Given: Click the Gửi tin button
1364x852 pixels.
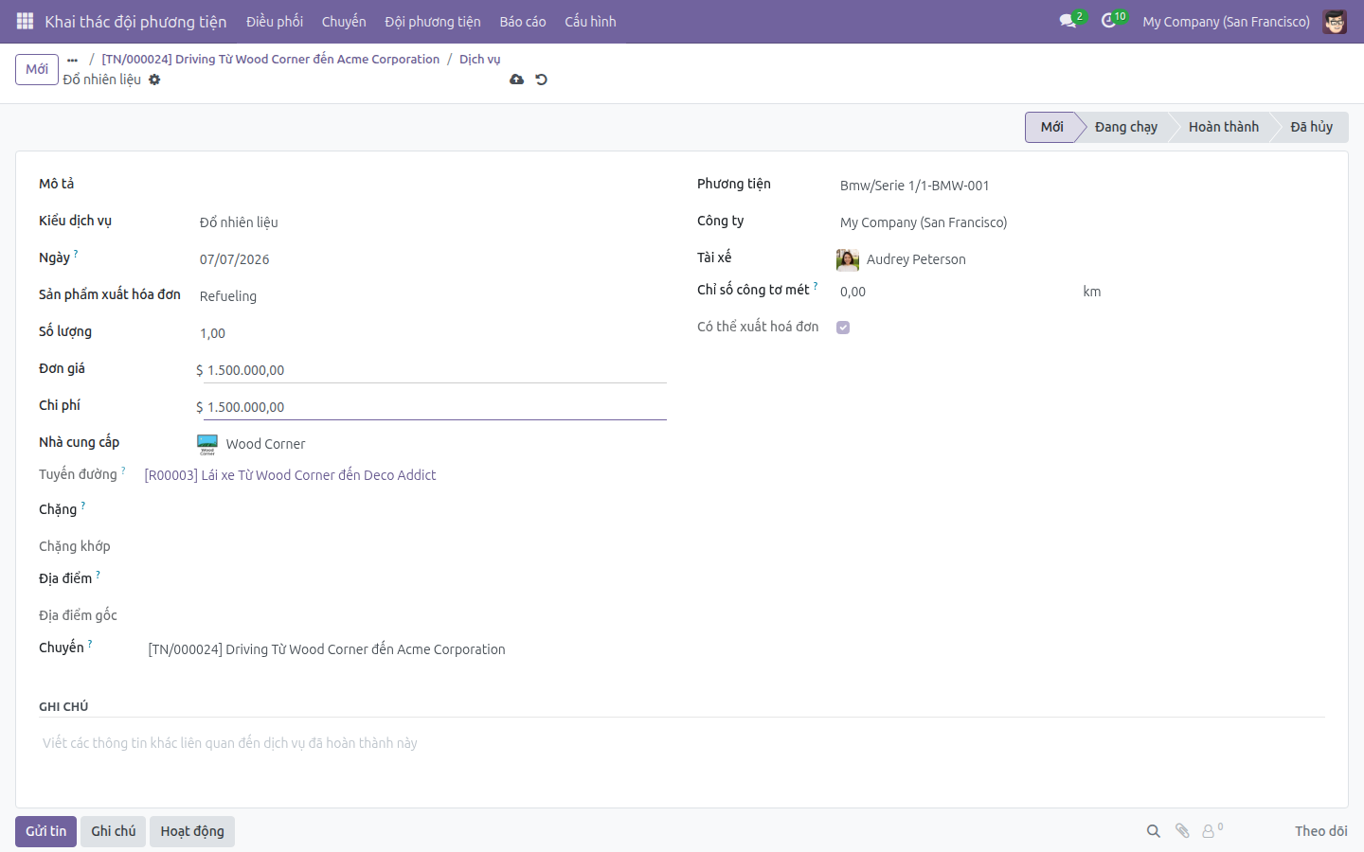Looking at the screenshot, I should (45, 831).
